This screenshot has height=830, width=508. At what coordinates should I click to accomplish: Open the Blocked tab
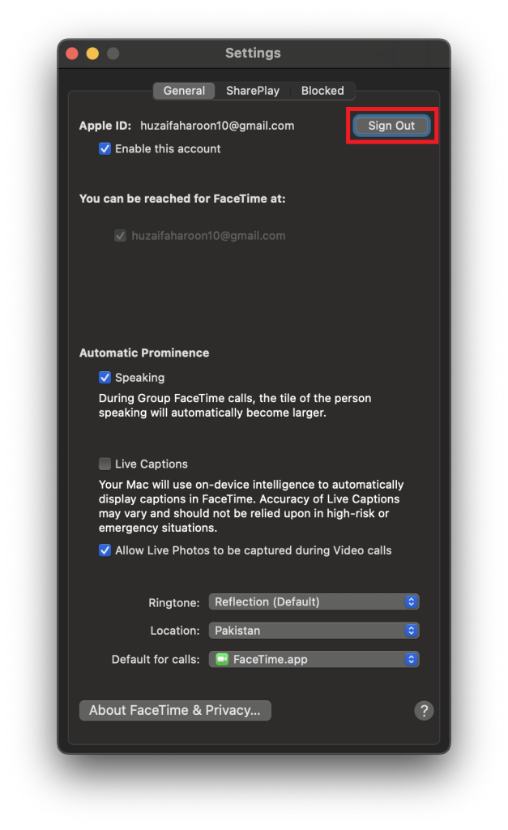point(322,91)
